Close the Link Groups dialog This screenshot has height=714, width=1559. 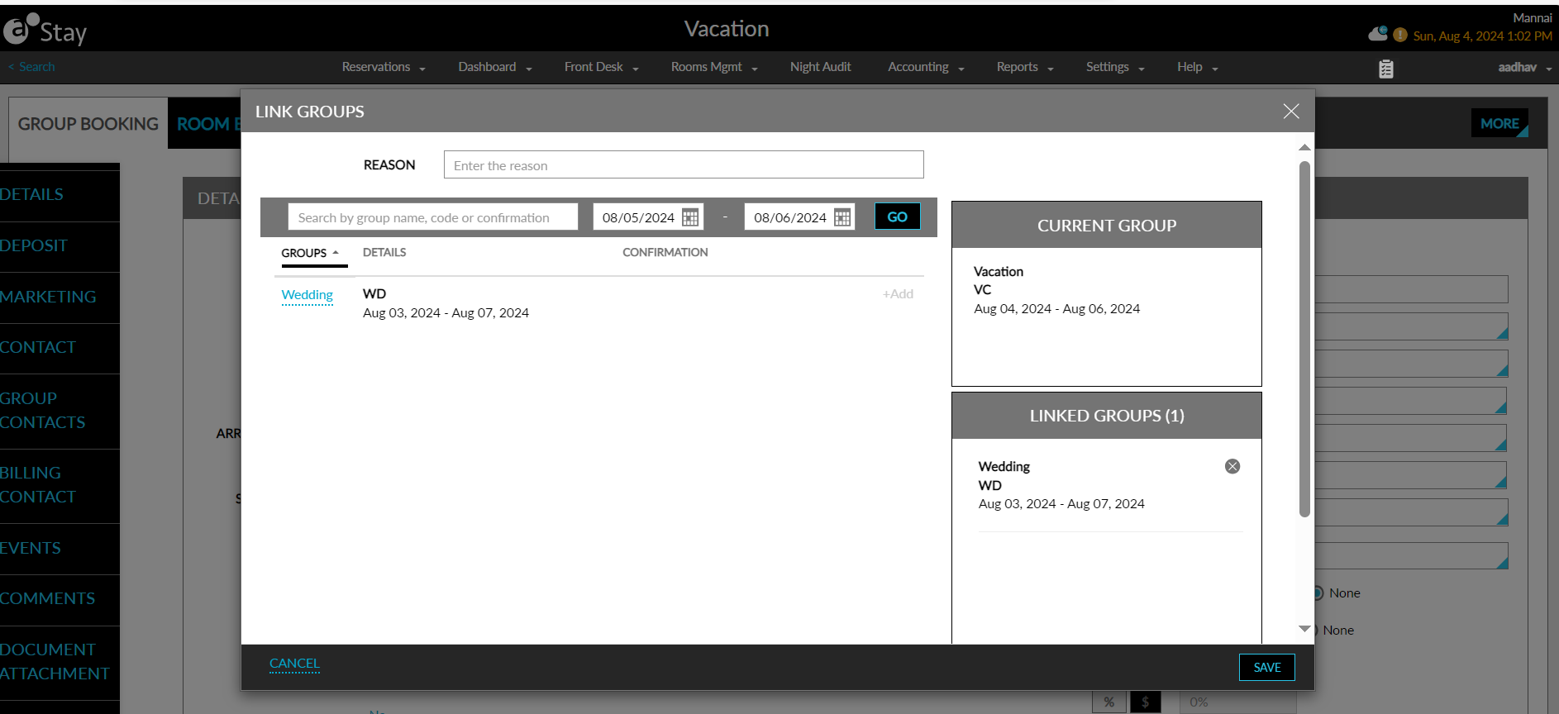point(1291,112)
